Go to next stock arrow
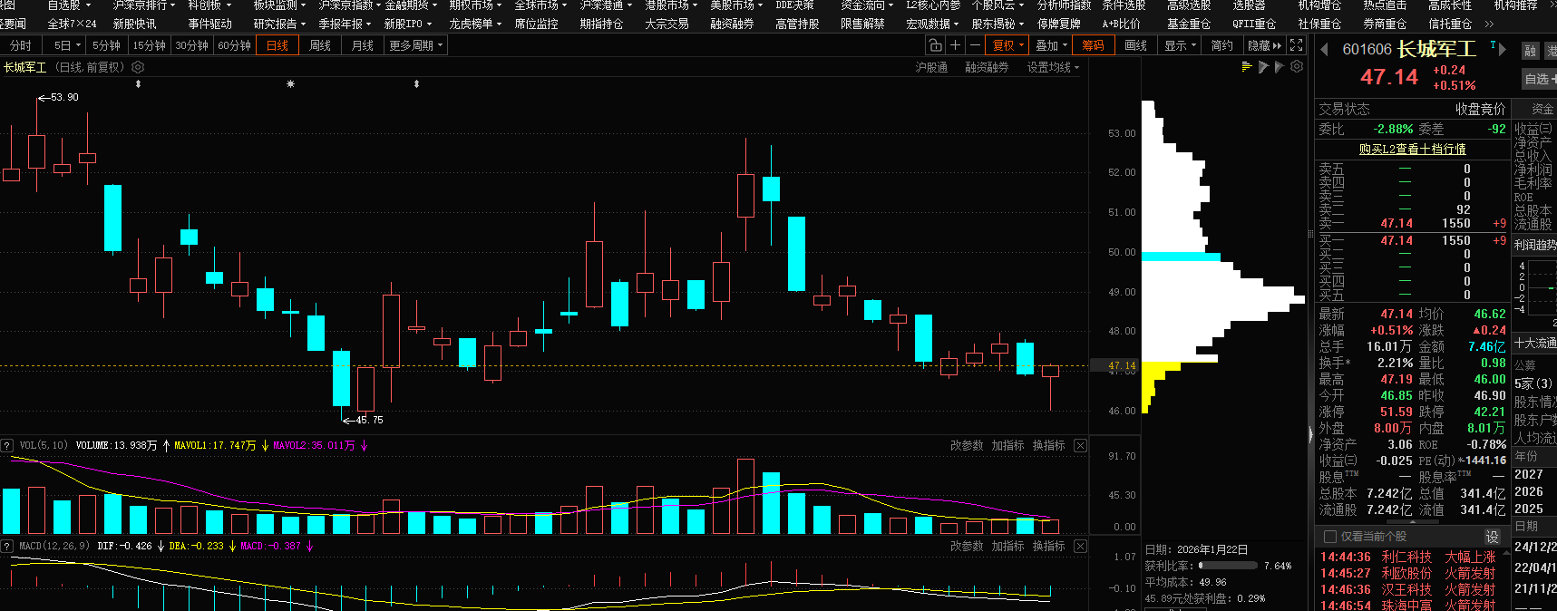The height and width of the screenshot is (611, 1557). 1503,49
